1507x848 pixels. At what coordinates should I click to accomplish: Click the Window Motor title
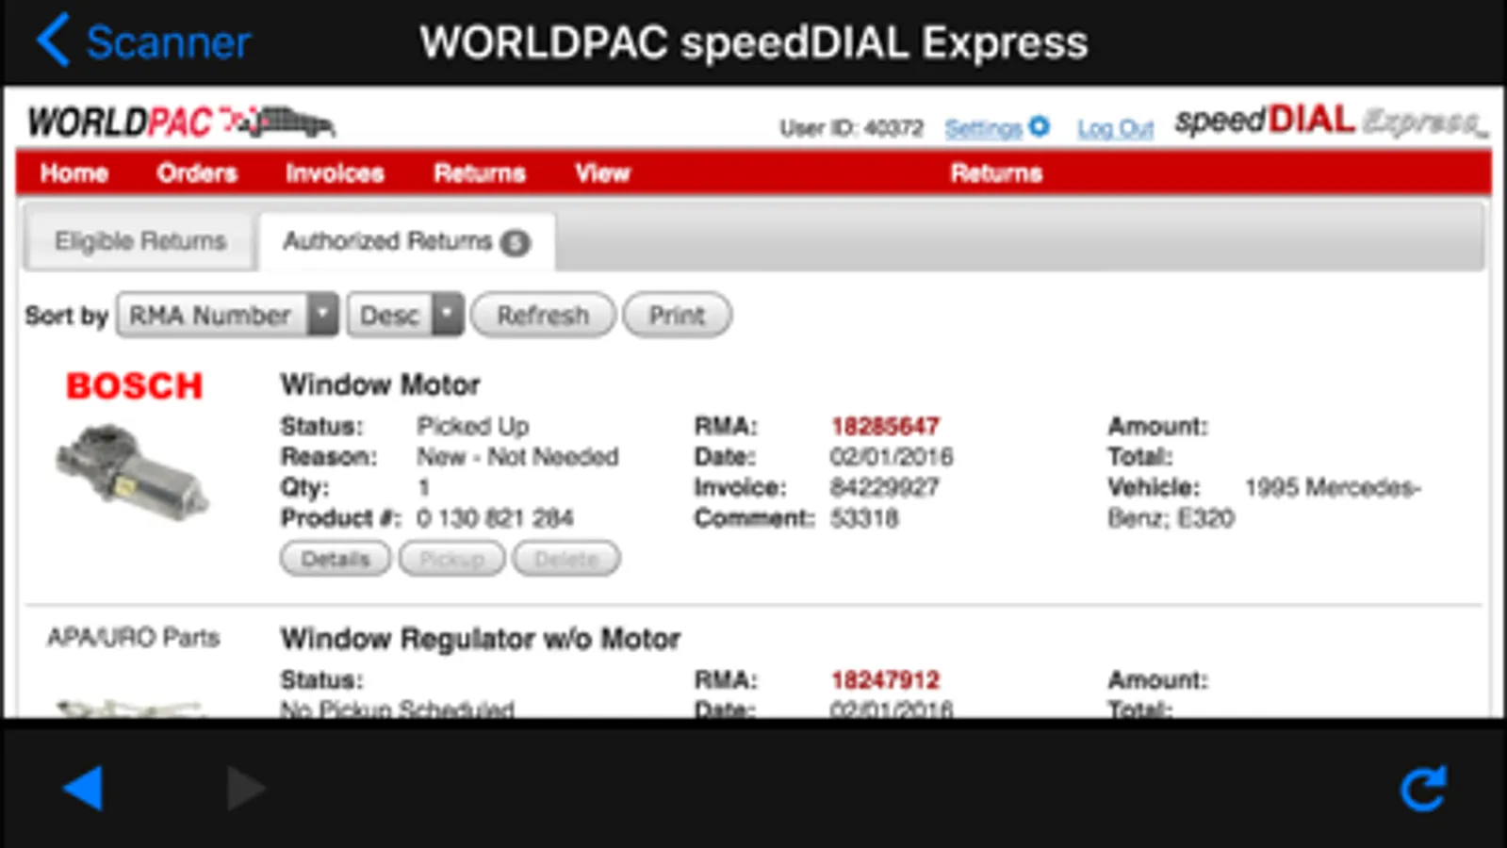pos(381,384)
